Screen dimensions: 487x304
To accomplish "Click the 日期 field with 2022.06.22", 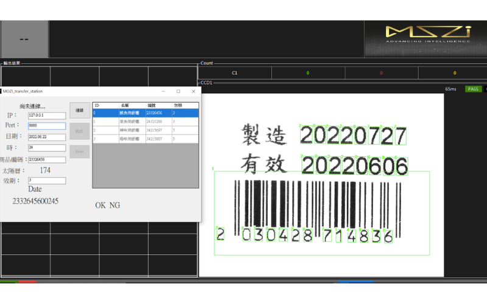I will click(47, 137).
